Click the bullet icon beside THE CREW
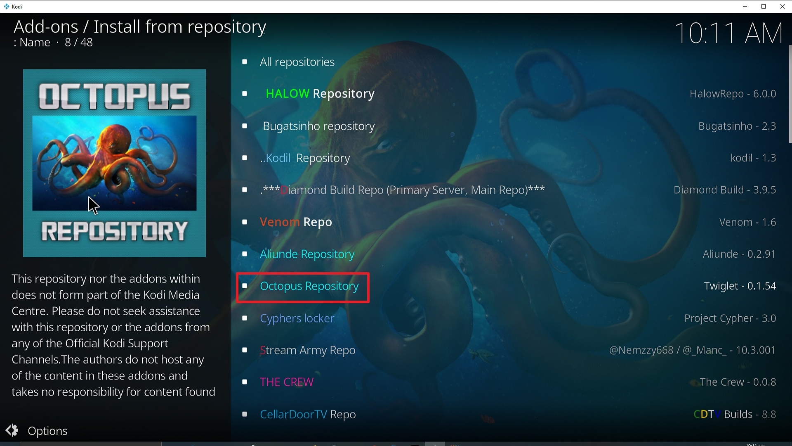The width and height of the screenshot is (792, 446). (245, 382)
